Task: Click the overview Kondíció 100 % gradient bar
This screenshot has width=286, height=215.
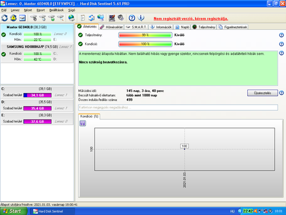Action: pos(145,44)
